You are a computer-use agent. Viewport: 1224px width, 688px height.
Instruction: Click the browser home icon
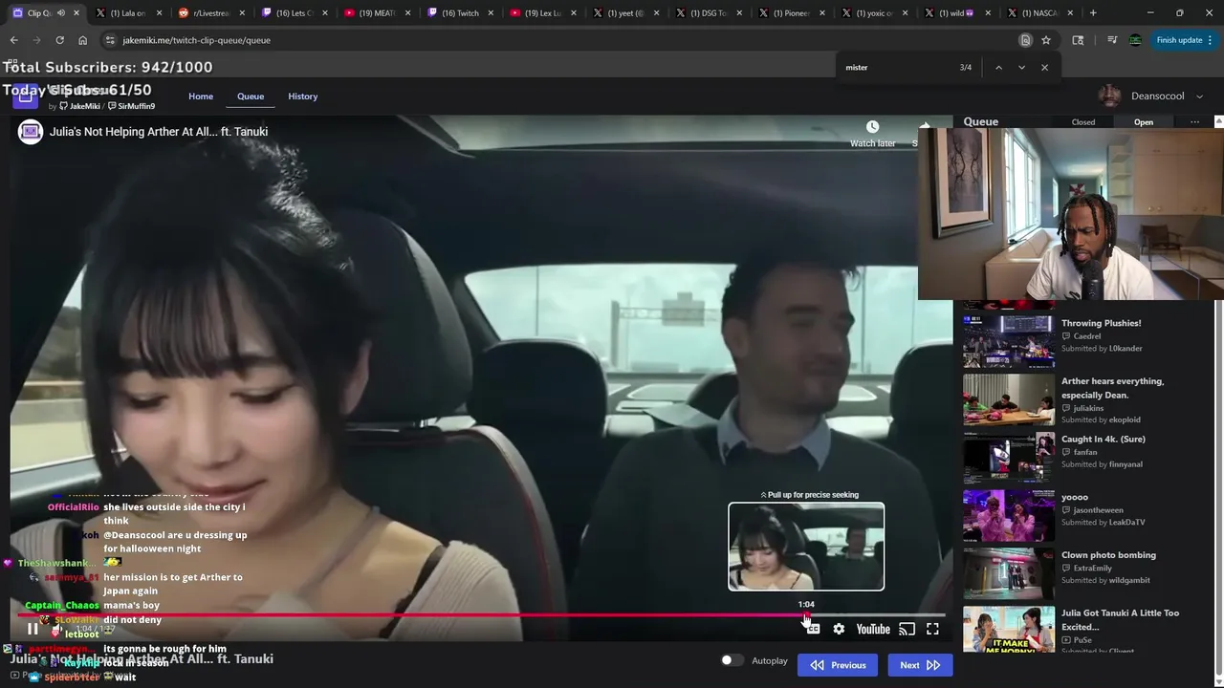[82, 40]
